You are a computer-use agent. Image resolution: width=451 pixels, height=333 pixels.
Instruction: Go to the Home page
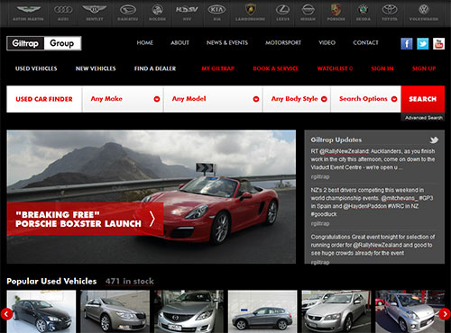(x=145, y=42)
